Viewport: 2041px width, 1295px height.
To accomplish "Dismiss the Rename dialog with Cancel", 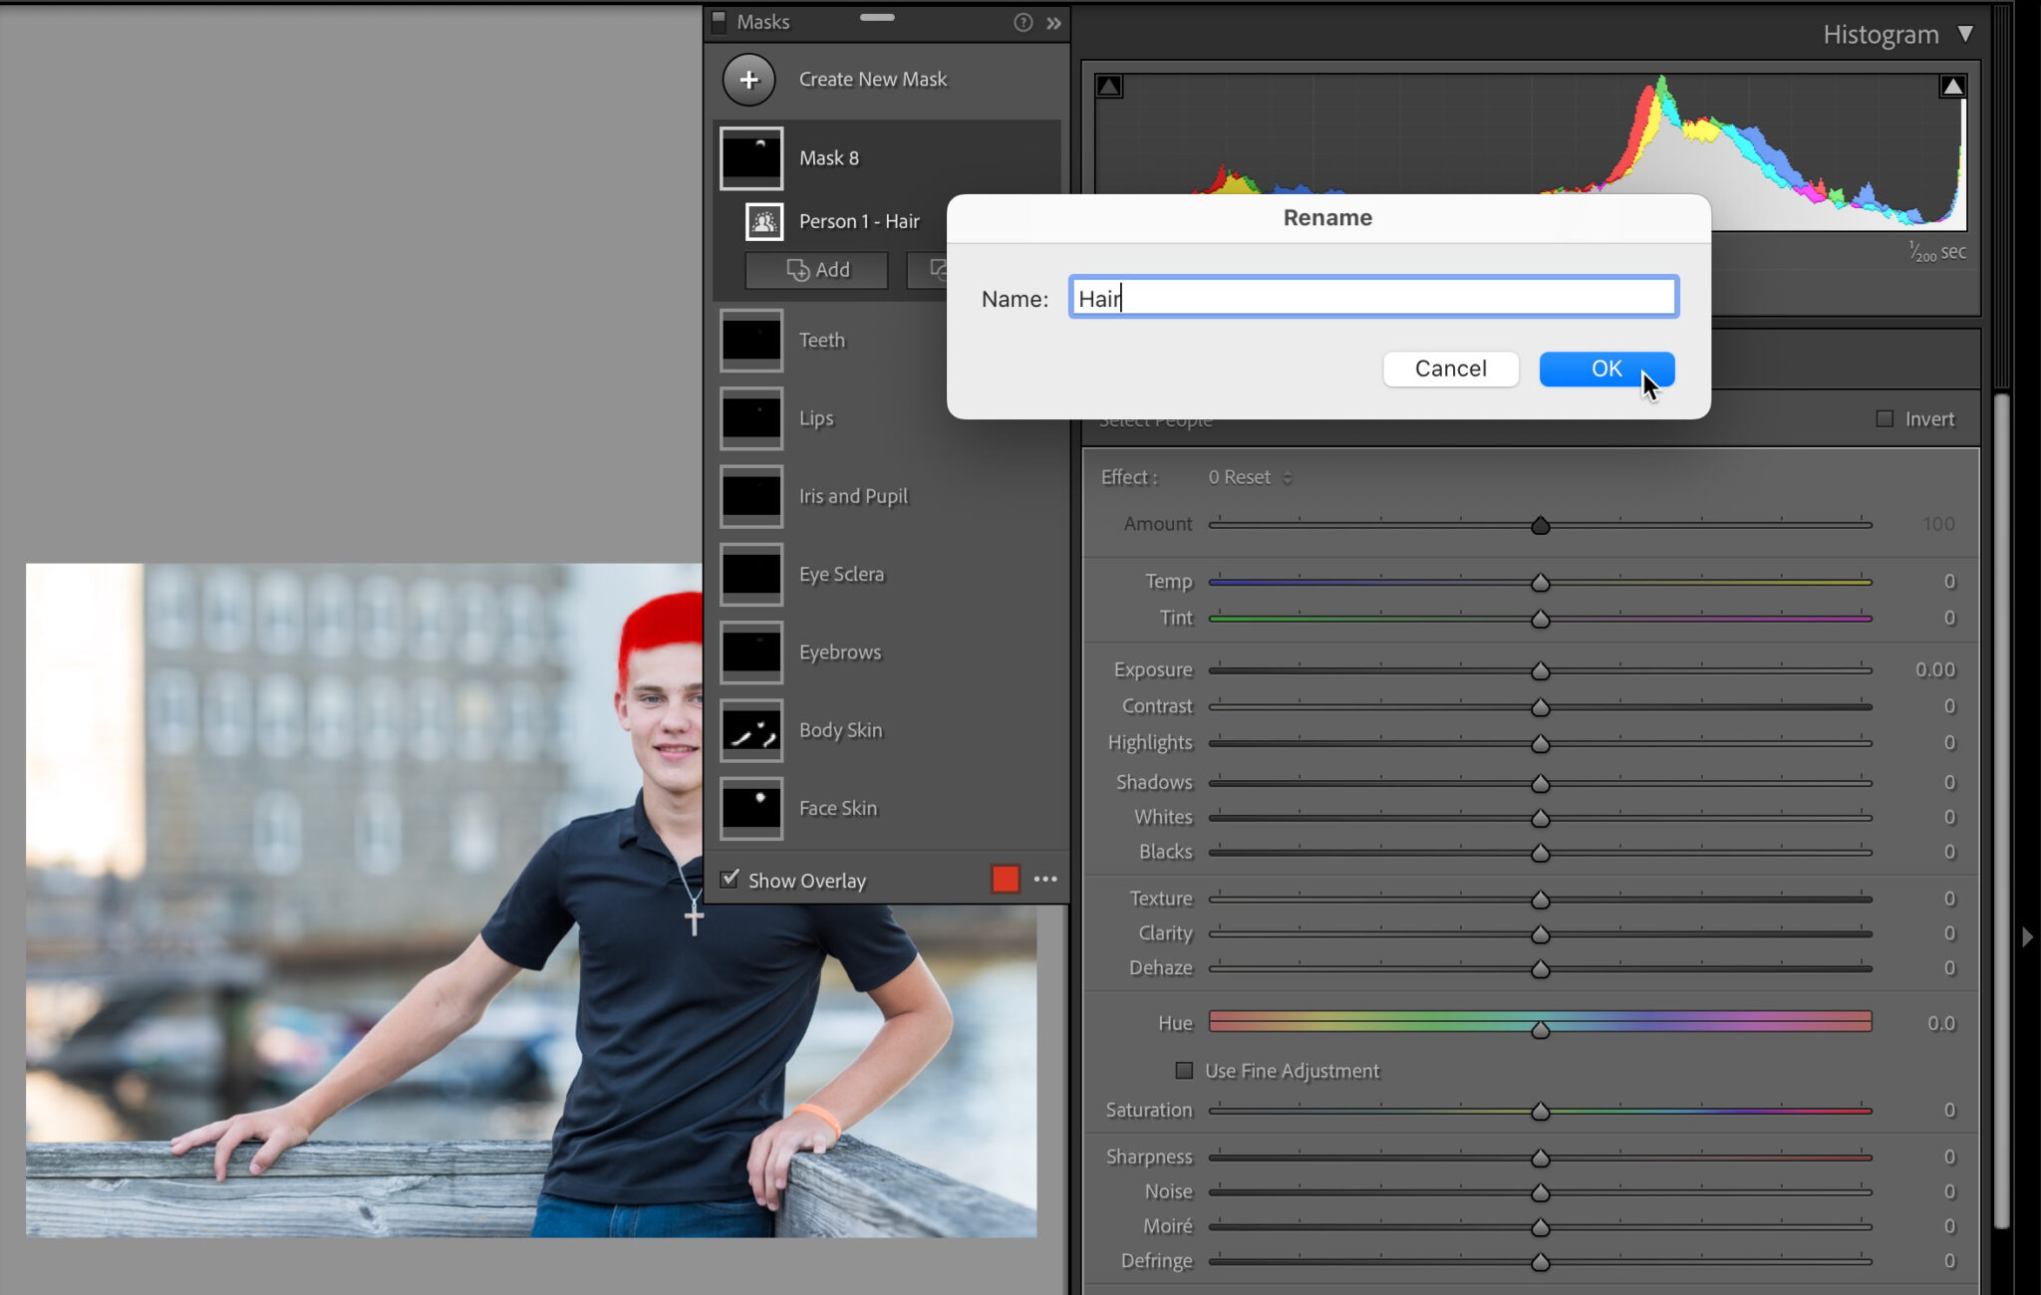I will click(1450, 369).
